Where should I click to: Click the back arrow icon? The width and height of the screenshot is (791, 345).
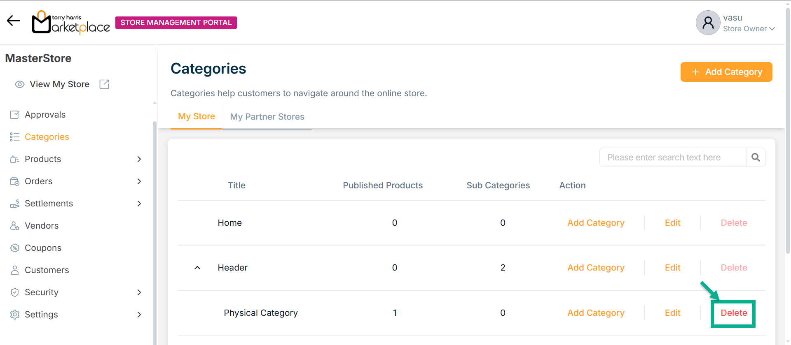[13, 21]
